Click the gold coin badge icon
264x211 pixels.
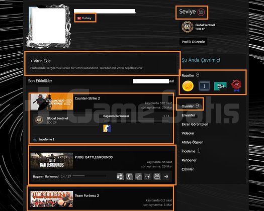[188, 86]
